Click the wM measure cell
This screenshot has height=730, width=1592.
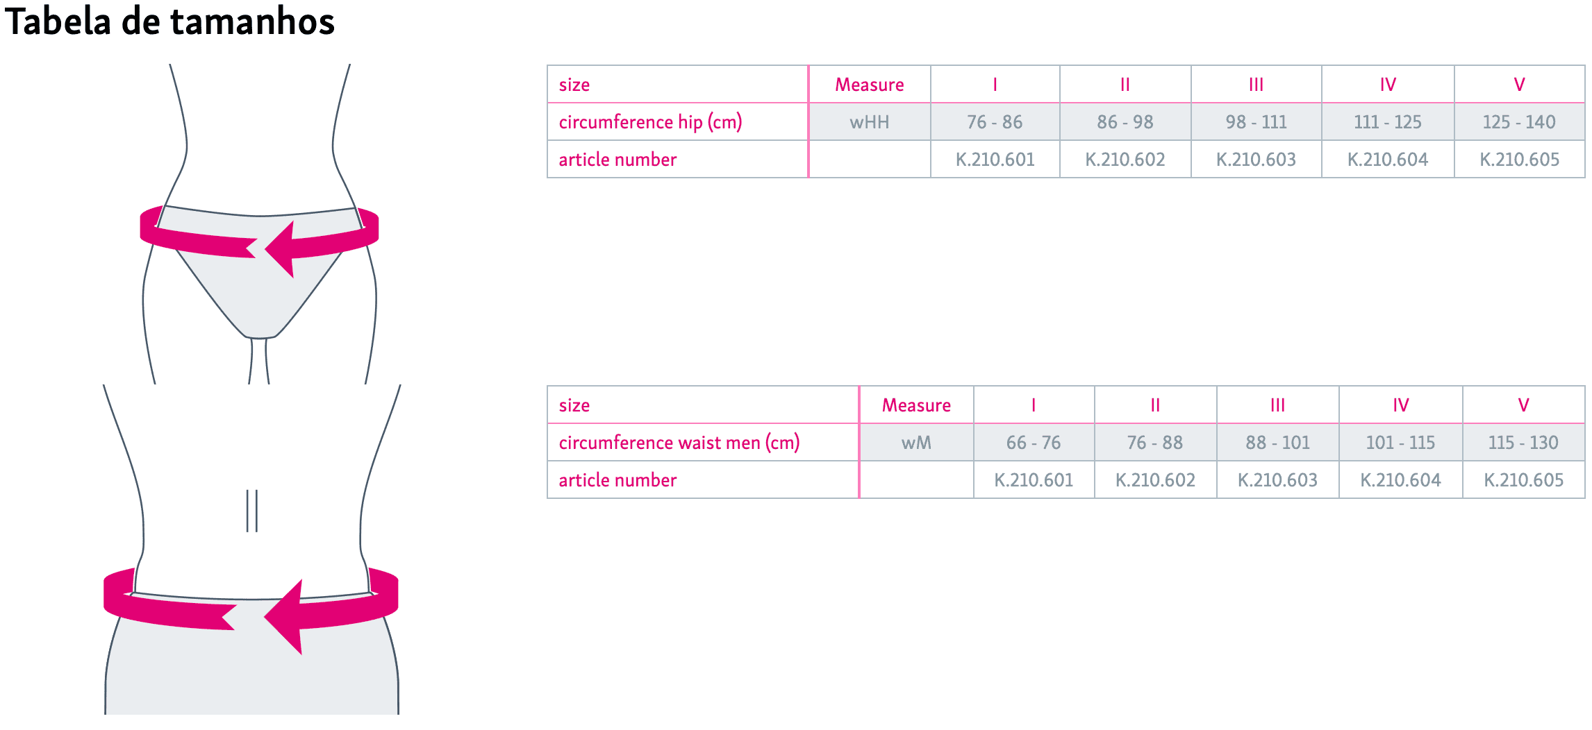(917, 443)
